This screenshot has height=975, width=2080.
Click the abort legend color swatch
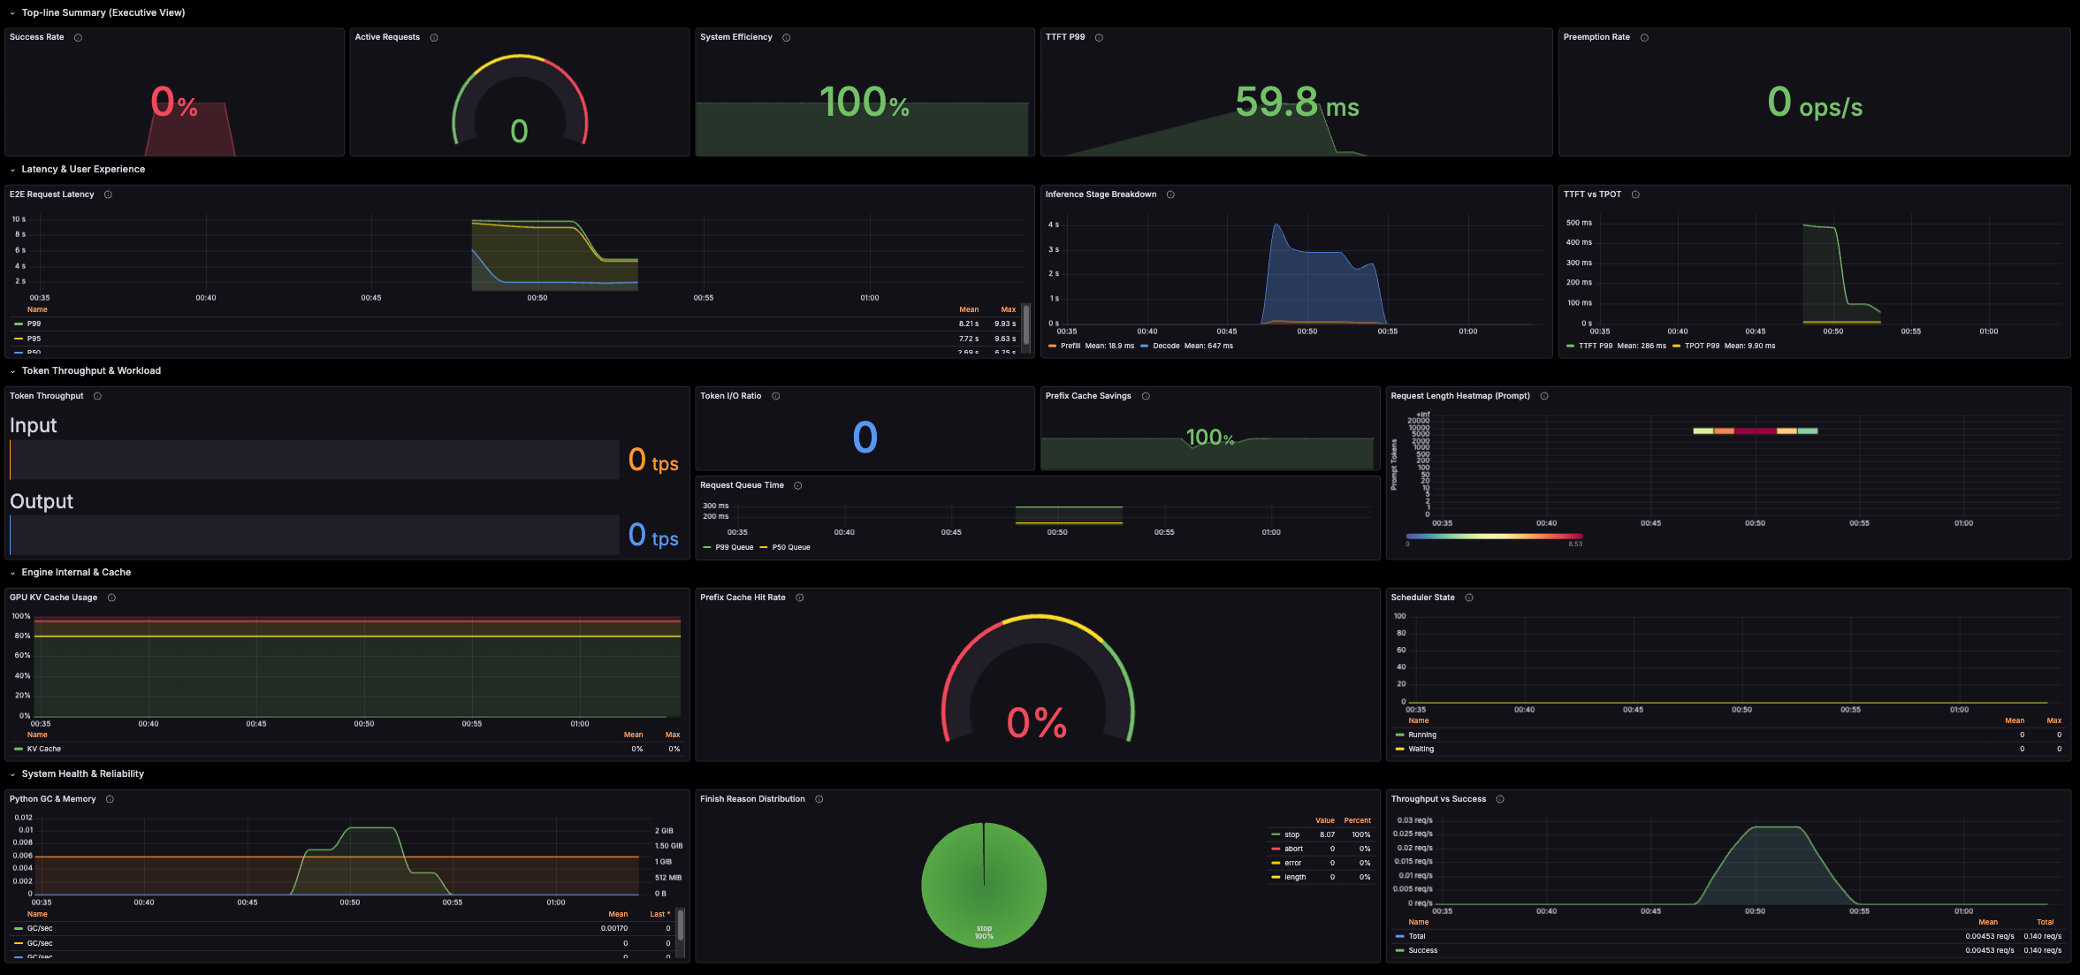1276,849
